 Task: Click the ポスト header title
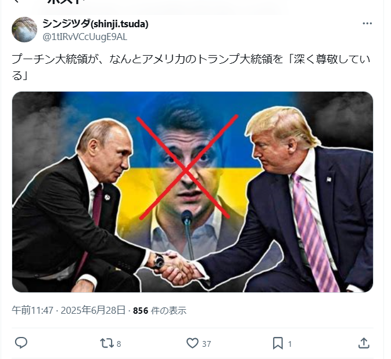click(65, 2)
